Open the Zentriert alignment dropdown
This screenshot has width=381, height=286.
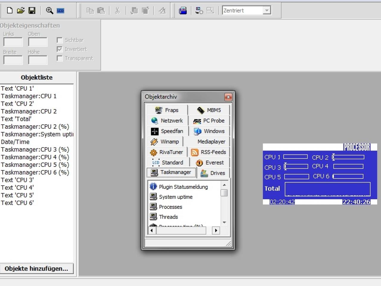click(267, 10)
